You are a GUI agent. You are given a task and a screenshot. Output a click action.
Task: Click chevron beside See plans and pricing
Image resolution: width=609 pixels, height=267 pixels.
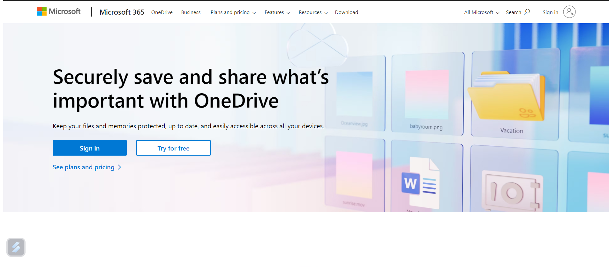tap(119, 167)
